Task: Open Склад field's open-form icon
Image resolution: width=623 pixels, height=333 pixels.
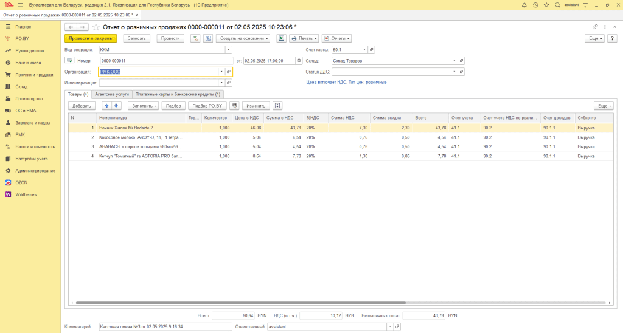Action: (x=461, y=61)
